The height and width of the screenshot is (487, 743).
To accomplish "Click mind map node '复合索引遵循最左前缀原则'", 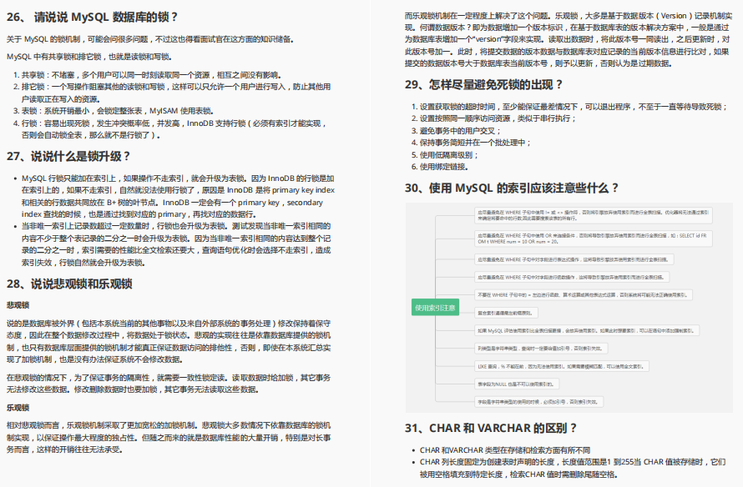I will click(x=506, y=313).
